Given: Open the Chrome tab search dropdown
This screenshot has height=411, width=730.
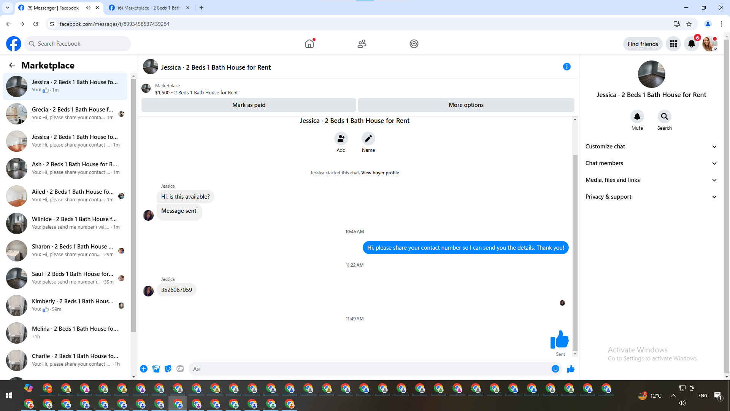Looking at the screenshot, I should coord(8,8).
